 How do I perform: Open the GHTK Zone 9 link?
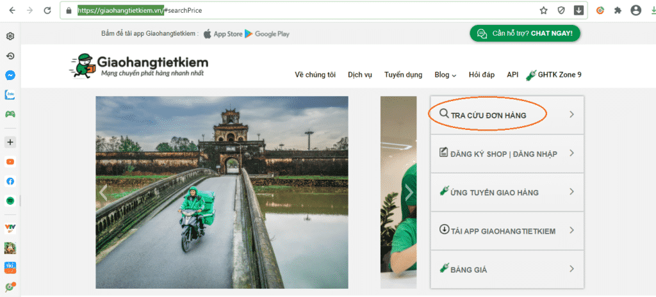[x=554, y=75]
